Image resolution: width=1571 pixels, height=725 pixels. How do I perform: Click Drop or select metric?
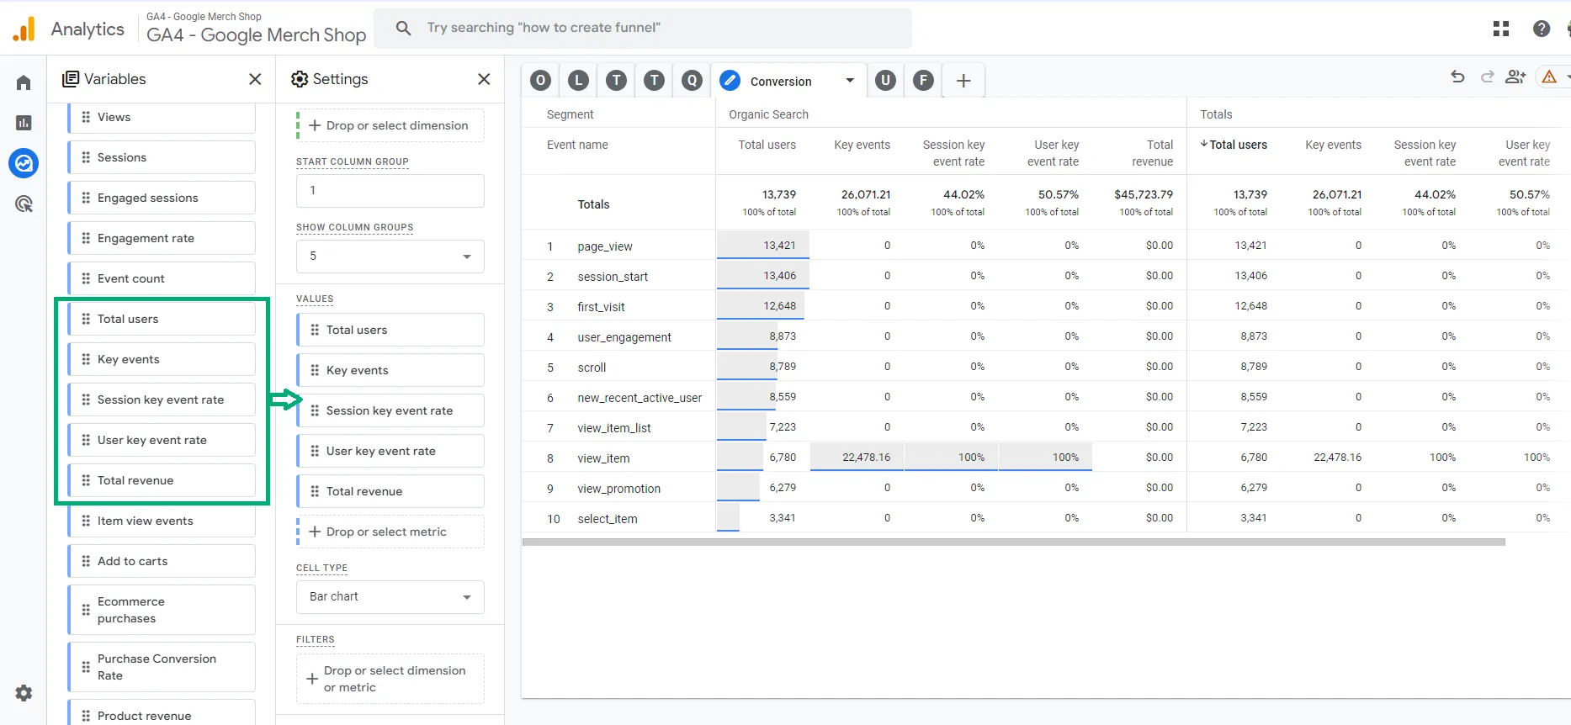[x=390, y=532]
